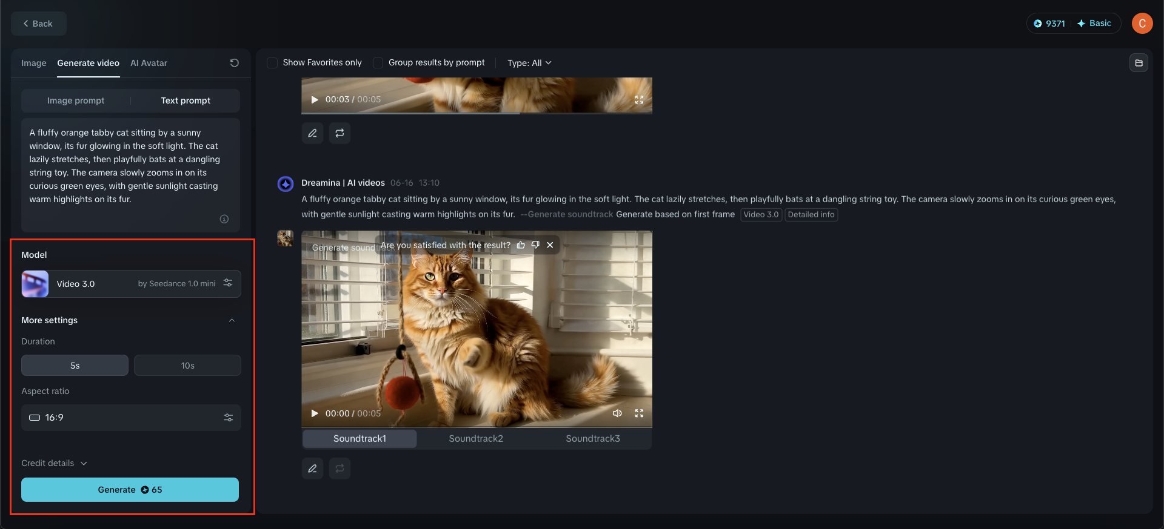Open the Video 3.0 model selector
The height and width of the screenshot is (529, 1164).
(x=131, y=284)
